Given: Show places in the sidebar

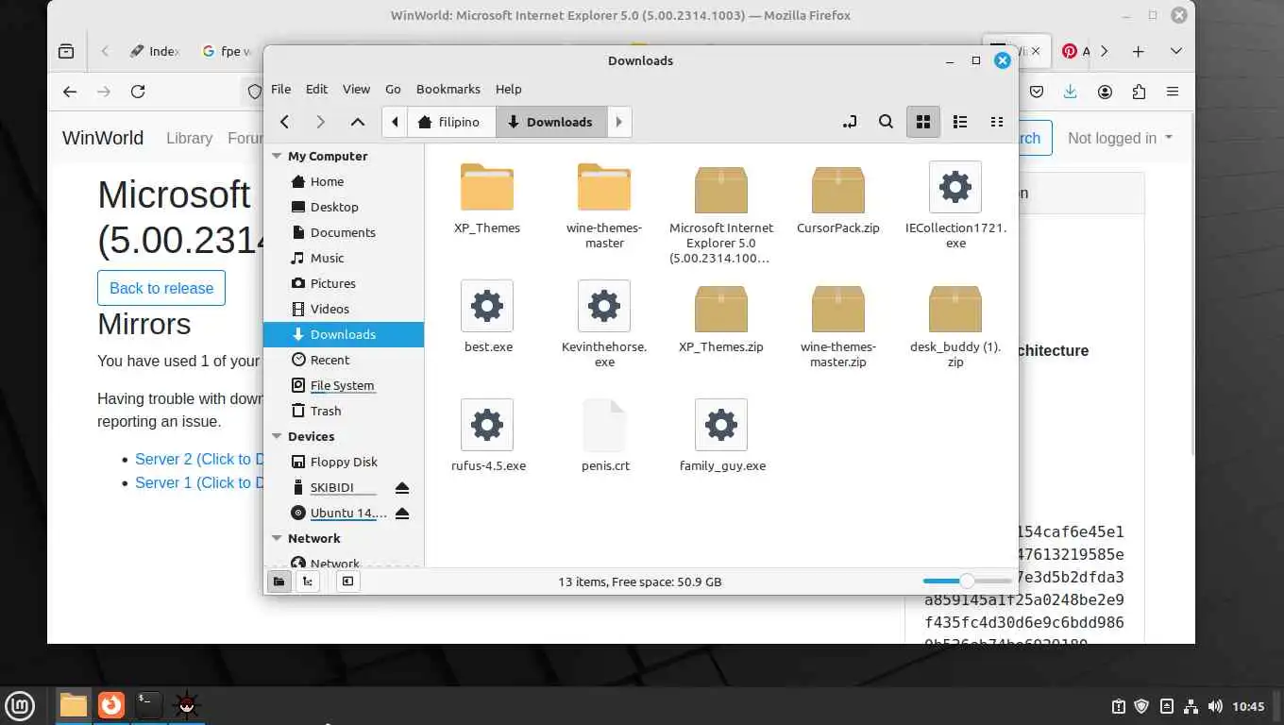Looking at the screenshot, I should coord(279,582).
